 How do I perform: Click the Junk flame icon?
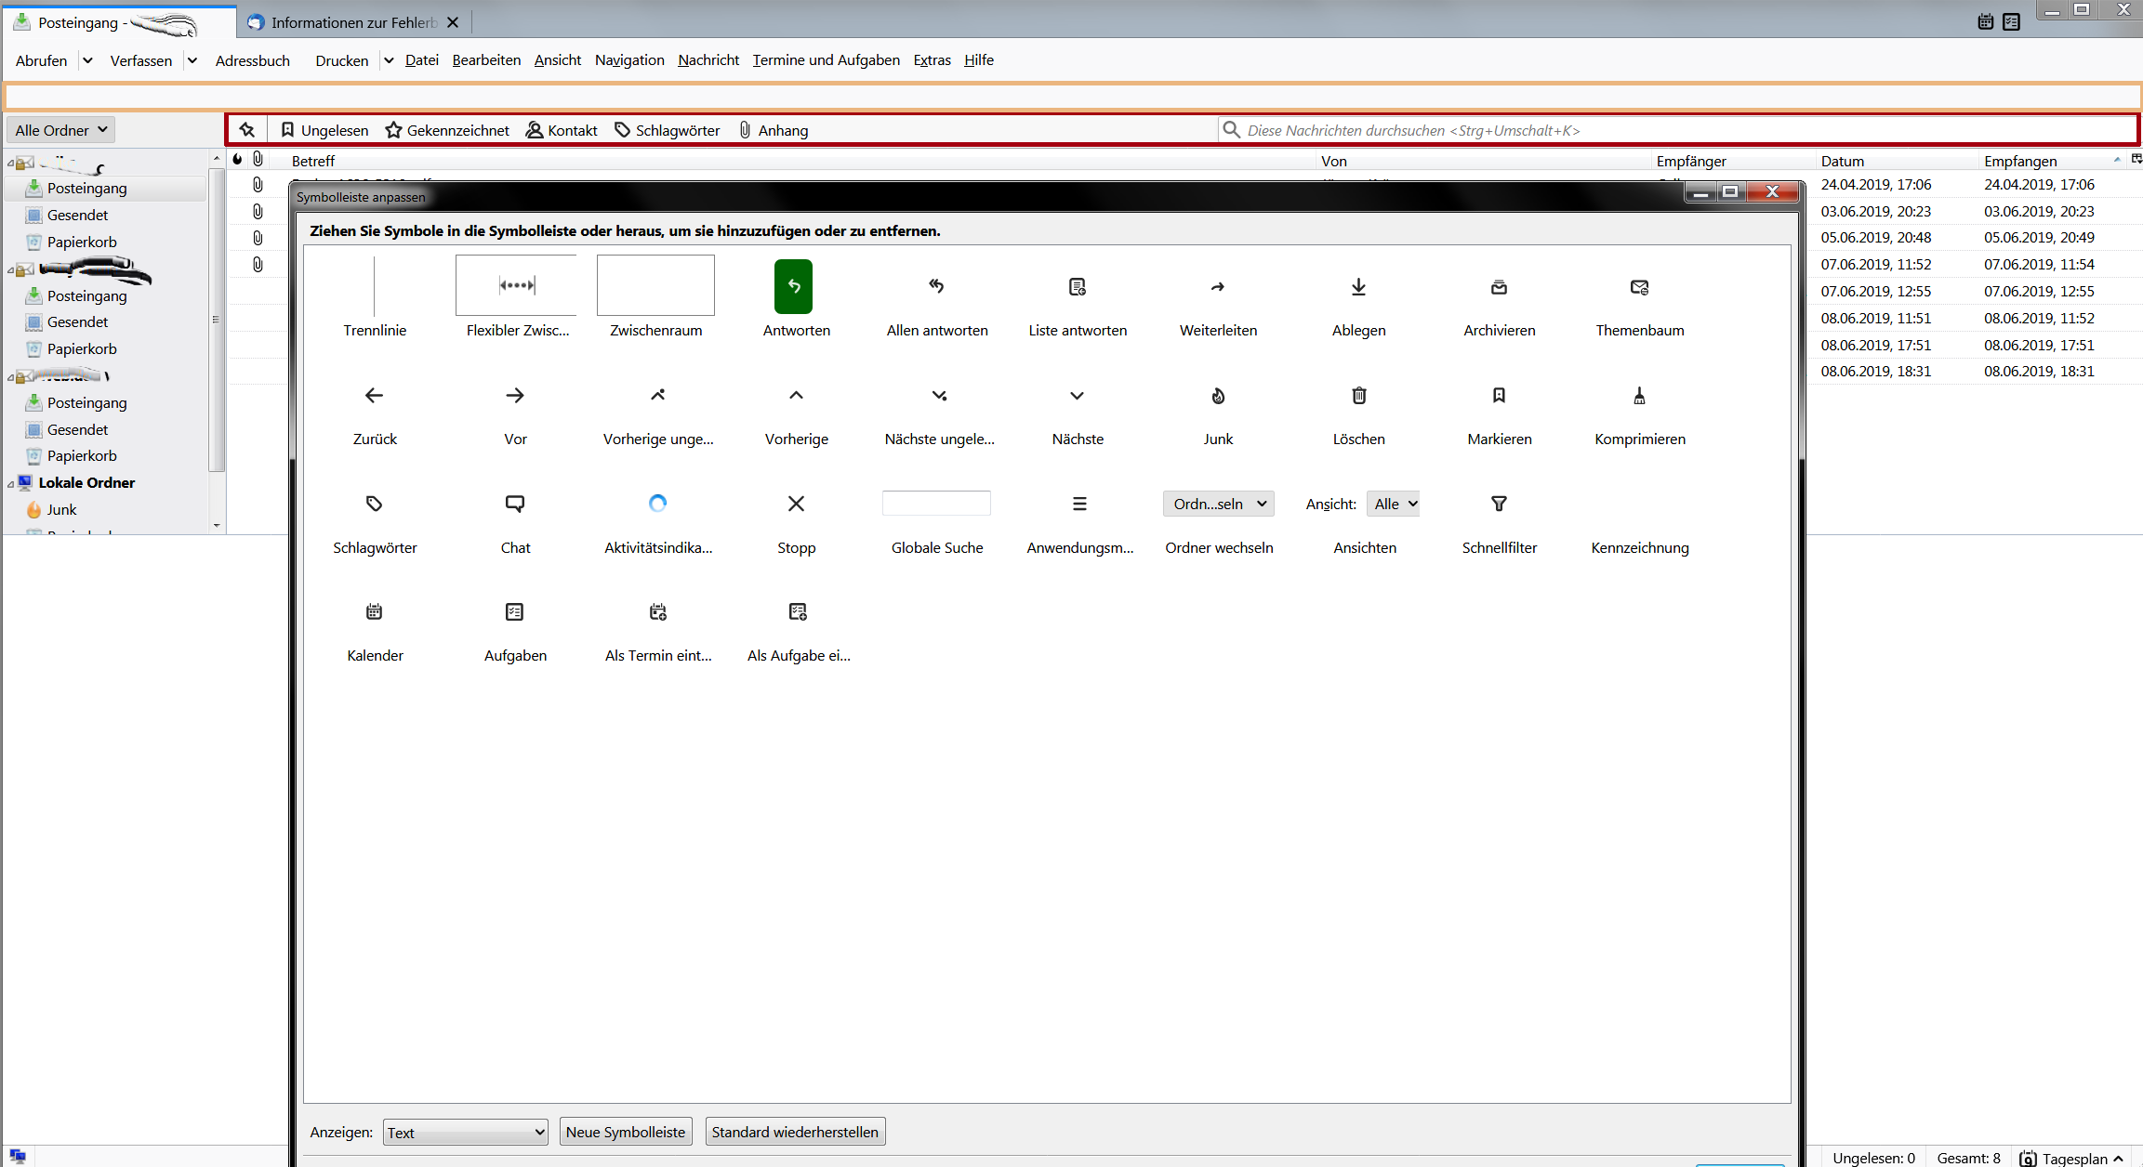pyautogui.click(x=1217, y=396)
